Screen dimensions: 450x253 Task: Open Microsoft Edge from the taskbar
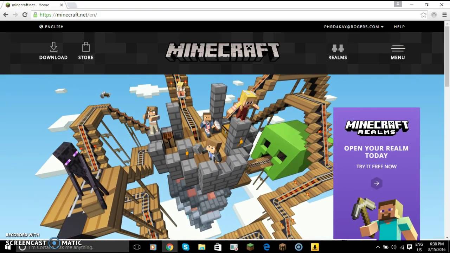(266, 247)
